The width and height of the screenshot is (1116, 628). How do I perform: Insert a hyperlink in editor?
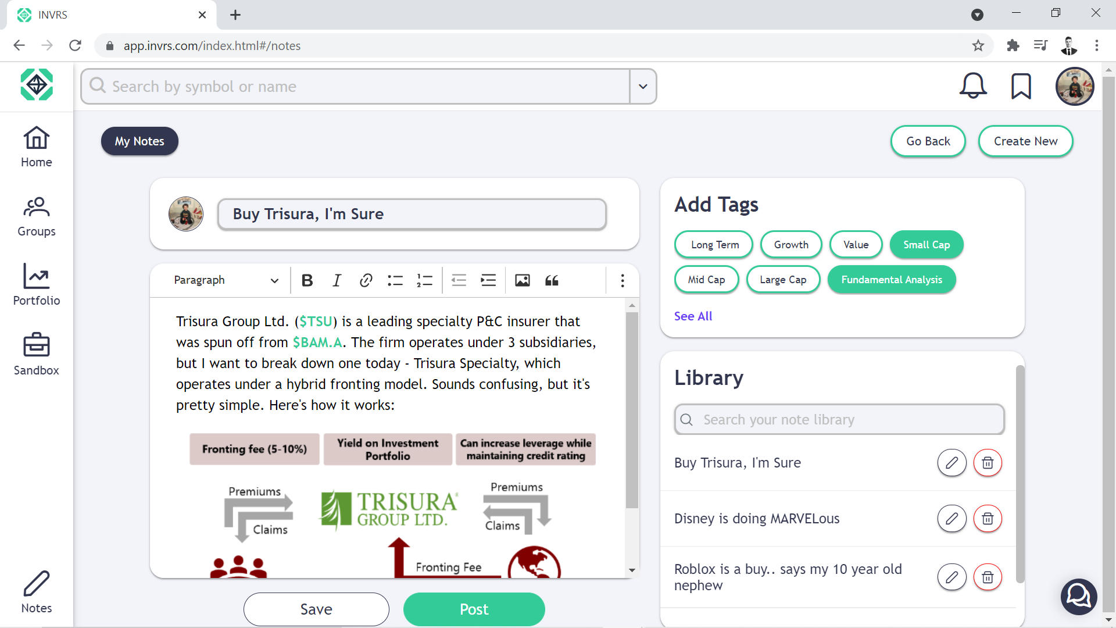(366, 281)
